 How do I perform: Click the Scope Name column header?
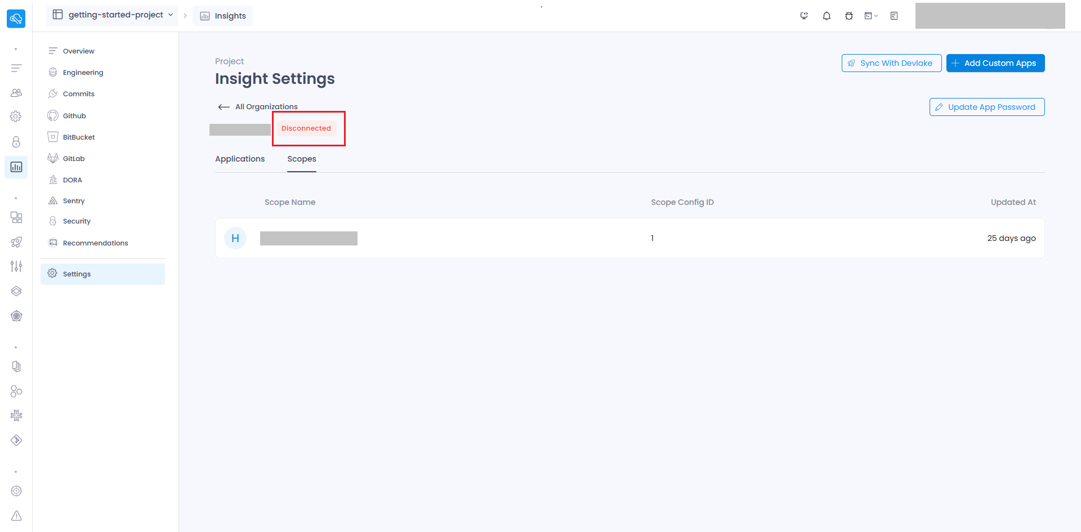point(290,202)
